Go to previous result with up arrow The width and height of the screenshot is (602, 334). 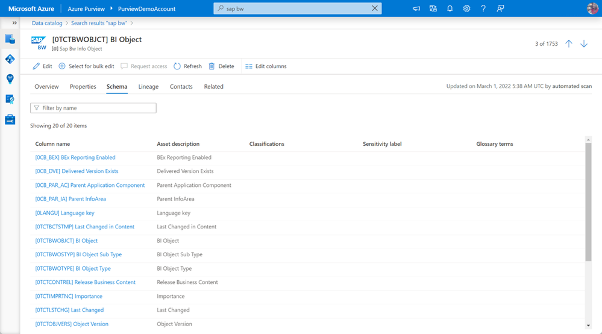click(569, 44)
